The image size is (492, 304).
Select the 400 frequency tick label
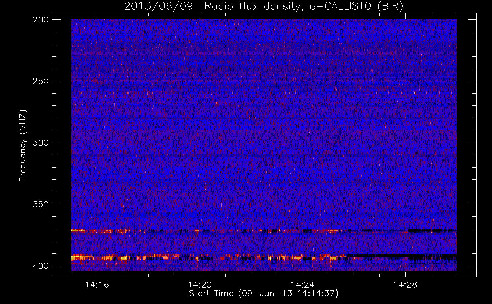(41, 266)
